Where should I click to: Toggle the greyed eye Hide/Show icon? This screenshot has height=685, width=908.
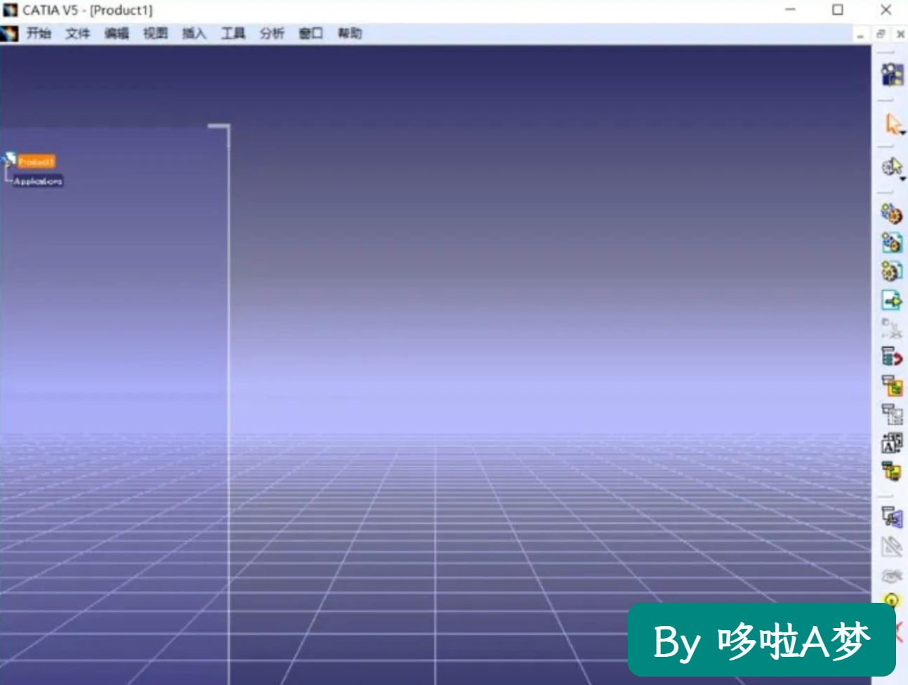pyautogui.click(x=892, y=575)
